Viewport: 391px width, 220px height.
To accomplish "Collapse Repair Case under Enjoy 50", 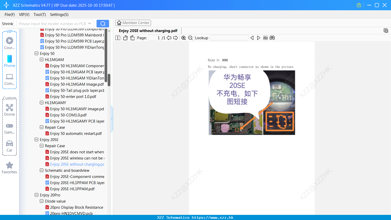I will [42, 127].
